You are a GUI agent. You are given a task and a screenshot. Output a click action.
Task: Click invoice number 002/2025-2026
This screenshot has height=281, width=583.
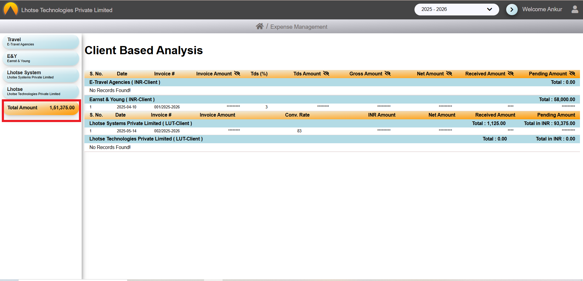[x=167, y=131]
